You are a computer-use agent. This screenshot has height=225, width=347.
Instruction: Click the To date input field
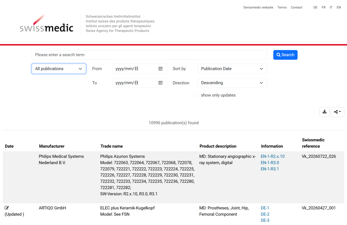139,83
